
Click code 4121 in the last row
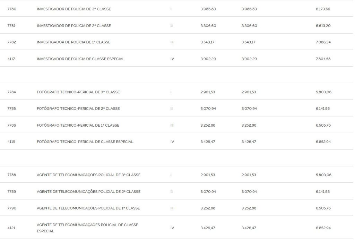pyautogui.click(x=11, y=228)
